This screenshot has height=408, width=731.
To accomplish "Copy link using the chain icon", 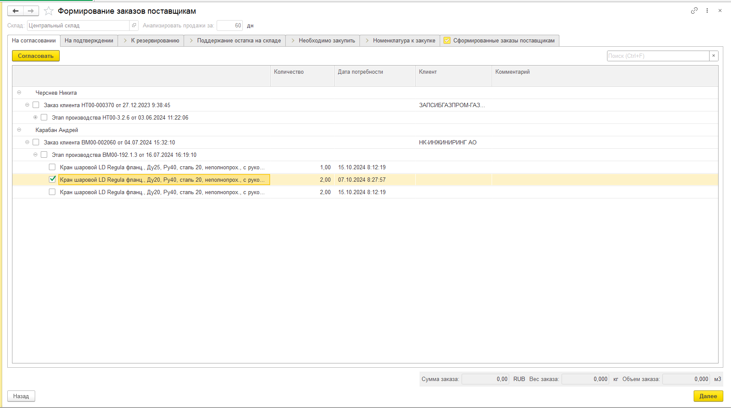I will [x=694, y=11].
